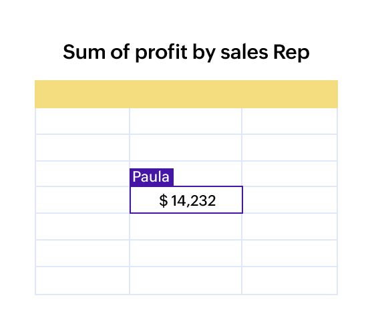Select the first empty cell under the header in the middle column
Image resolution: width=374 pixels, height=334 pixels.
(x=186, y=121)
